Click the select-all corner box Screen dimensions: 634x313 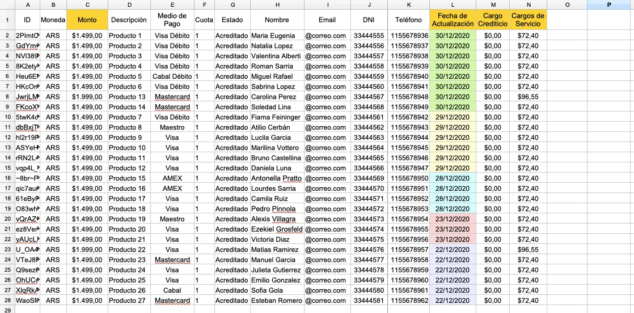click(7, 5)
